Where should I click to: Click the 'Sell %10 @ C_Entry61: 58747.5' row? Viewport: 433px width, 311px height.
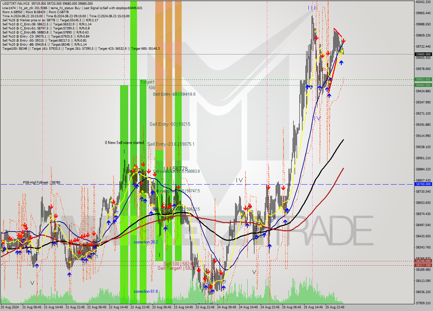click(47, 28)
